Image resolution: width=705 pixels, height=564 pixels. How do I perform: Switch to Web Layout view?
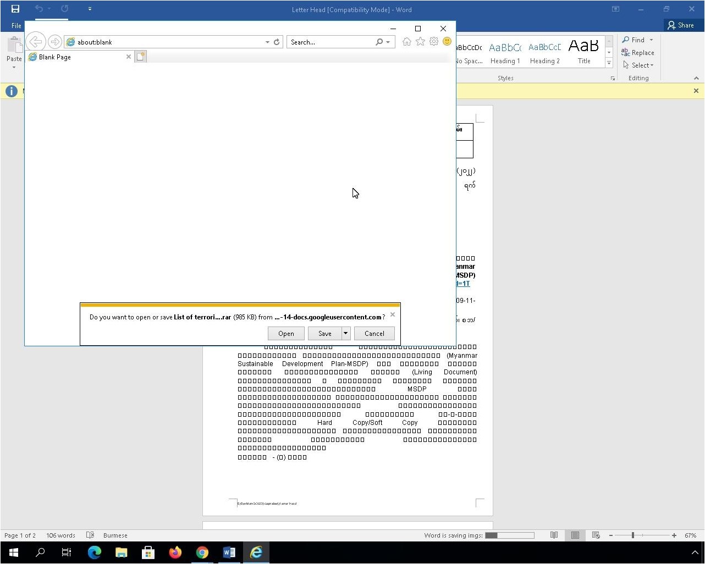(596, 535)
